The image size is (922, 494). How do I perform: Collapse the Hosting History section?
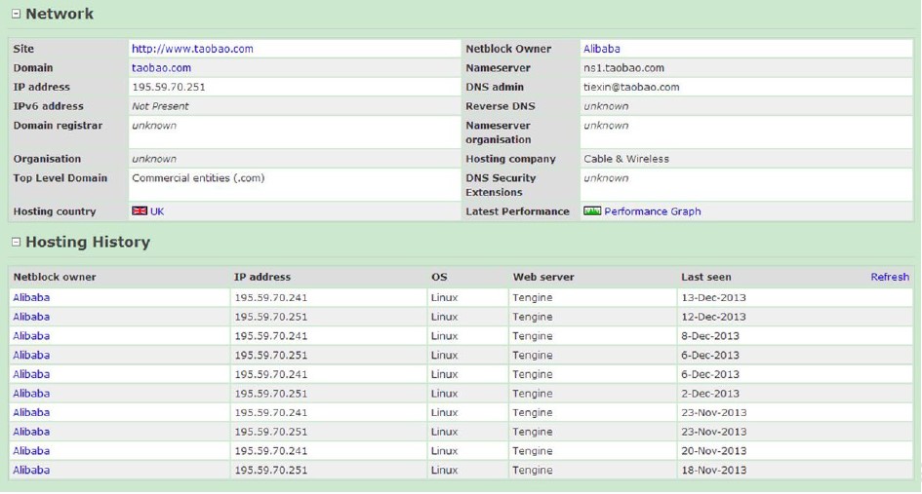(x=16, y=242)
